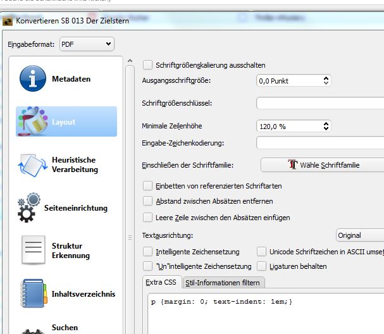Decrease Minimale Zeilenhöhe with down arrow
This screenshot has width=384, height=334.
(326, 128)
